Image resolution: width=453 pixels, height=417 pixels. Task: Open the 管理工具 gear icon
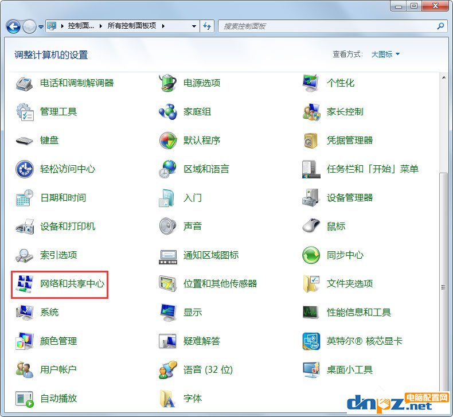pyautogui.click(x=24, y=112)
